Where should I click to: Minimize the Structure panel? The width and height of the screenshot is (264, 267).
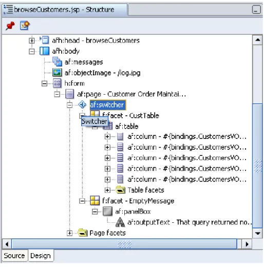click(256, 9)
